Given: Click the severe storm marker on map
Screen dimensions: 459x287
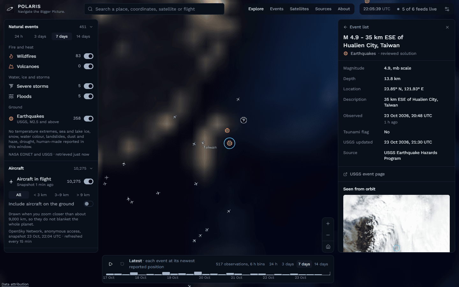Looking at the screenshot, I should click(x=244, y=120).
